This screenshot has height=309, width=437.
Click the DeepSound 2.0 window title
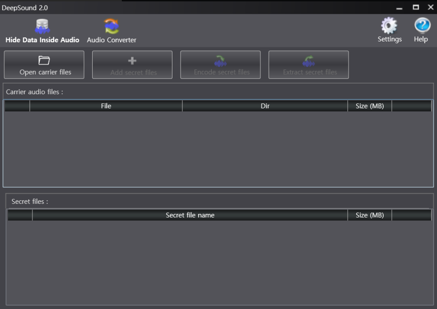25,8
